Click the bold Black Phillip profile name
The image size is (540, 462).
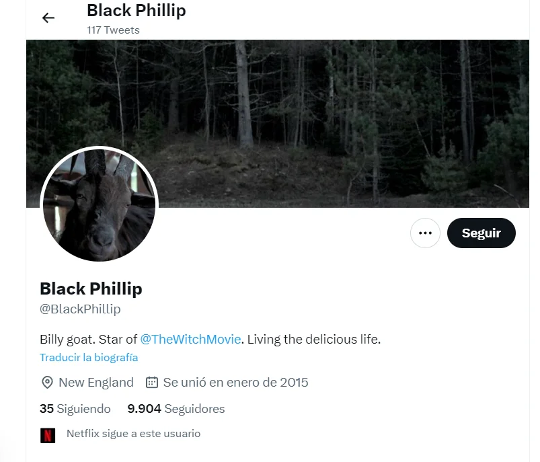pos(91,288)
